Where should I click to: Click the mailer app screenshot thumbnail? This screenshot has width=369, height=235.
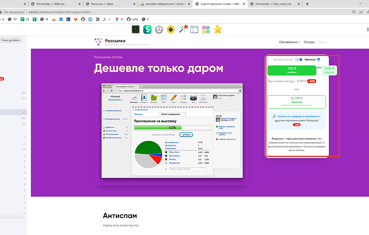[173, 131]
